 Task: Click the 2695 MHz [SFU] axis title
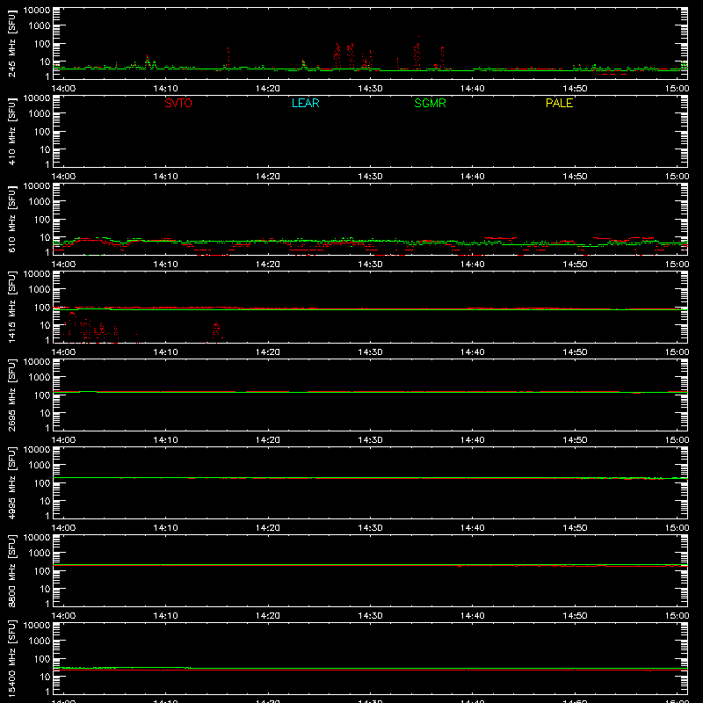pos(12,395)
